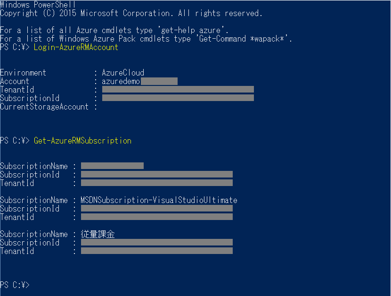Click the redacted TenantId under MSDNSubscription
Image resolution: width=391 pixels, height=296 pixels.
(x=157, y=217)
